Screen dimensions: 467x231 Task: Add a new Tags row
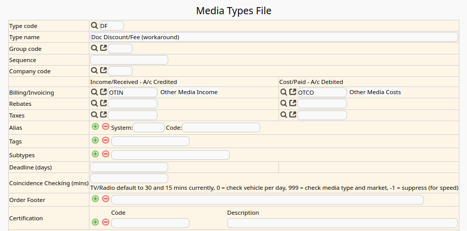coord(95,140)
